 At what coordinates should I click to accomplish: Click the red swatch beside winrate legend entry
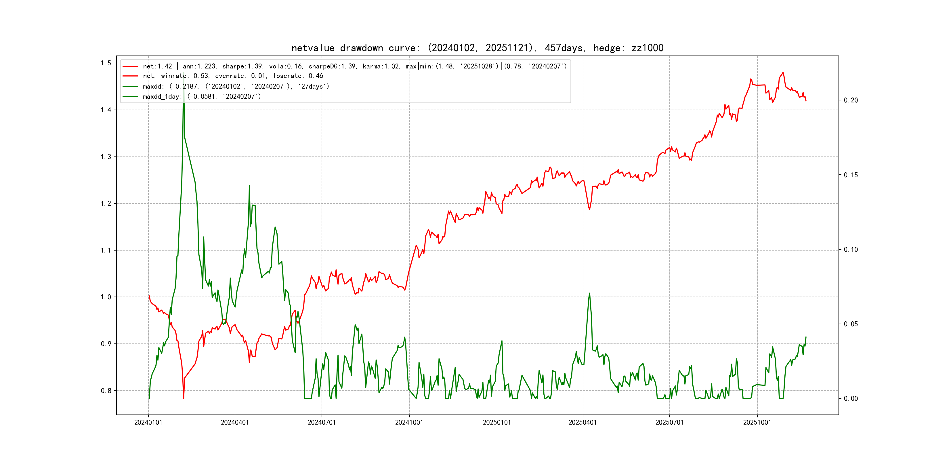(x=130, y=76)
